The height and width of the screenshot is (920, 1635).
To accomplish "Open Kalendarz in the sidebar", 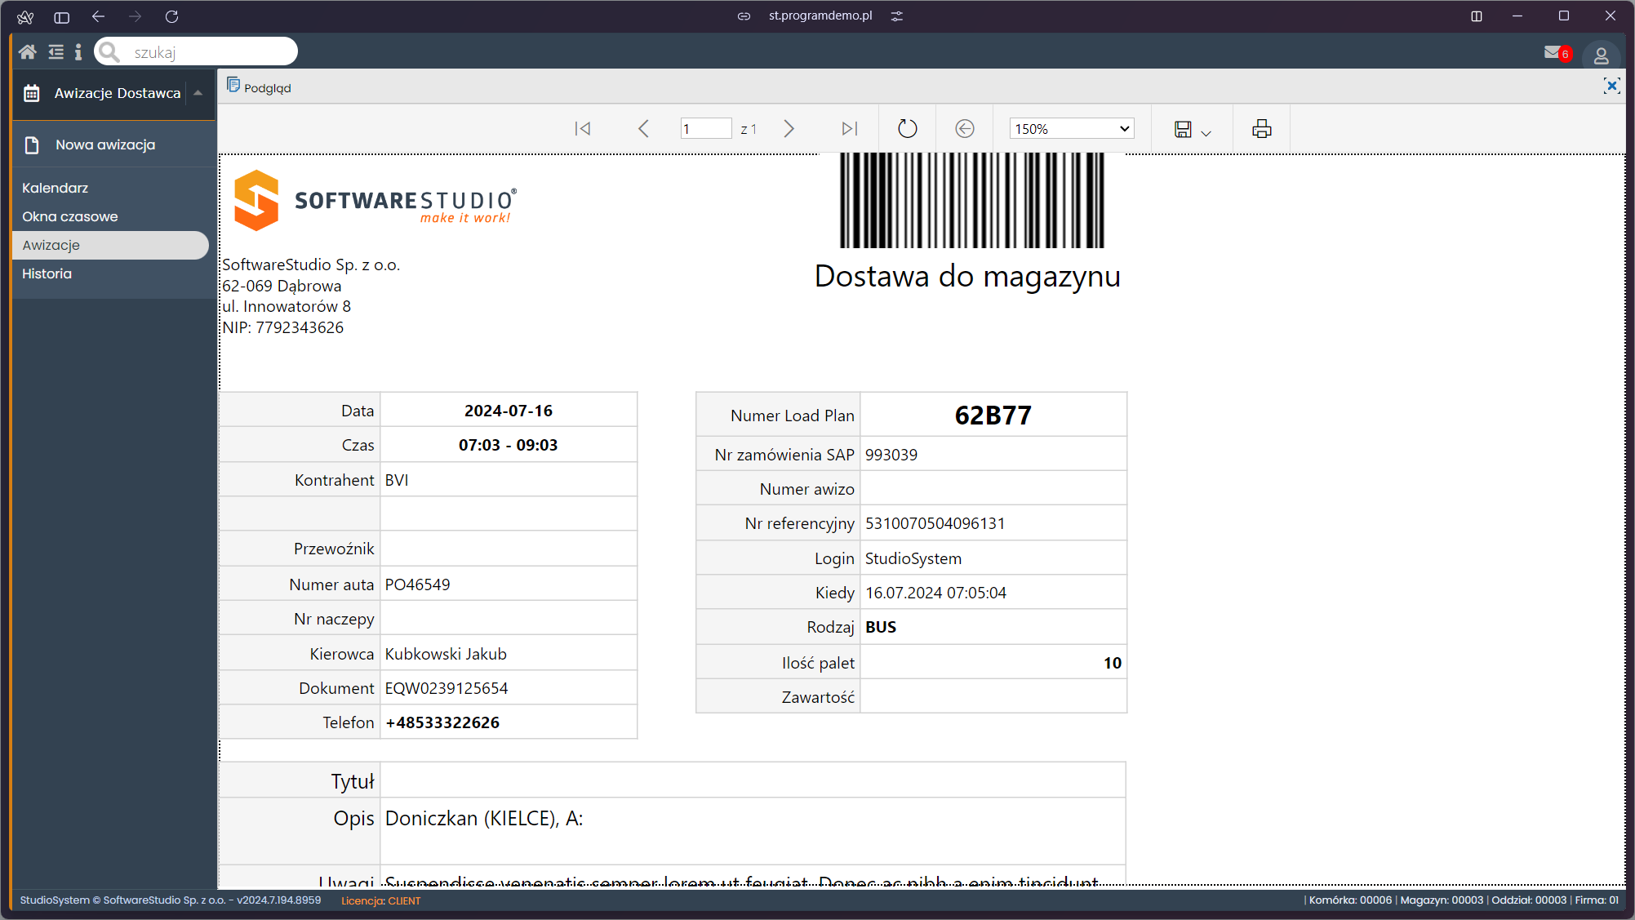I will click(x=56, y=188).
